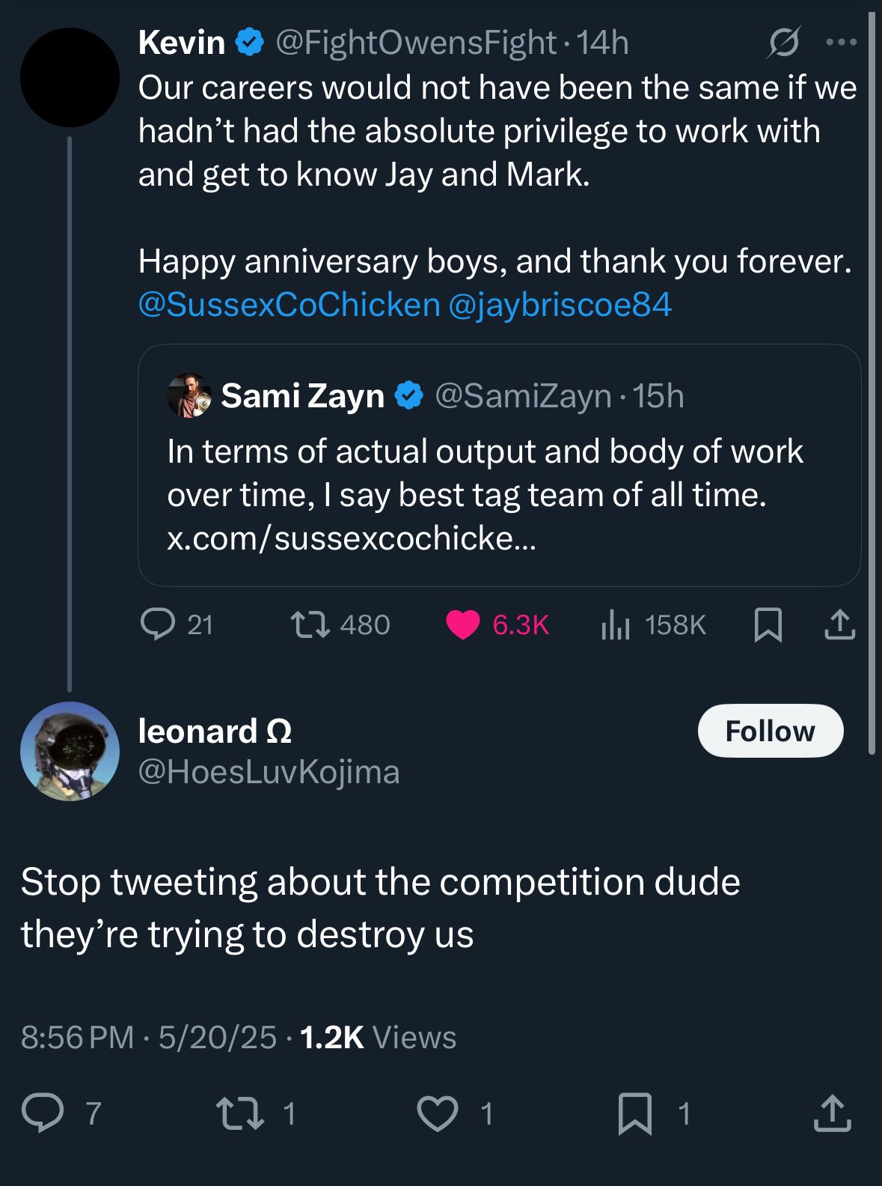
Task: Open the three-dot menu on Kevin's tweet
Action: pyautogui.click(x=842, y=42)
